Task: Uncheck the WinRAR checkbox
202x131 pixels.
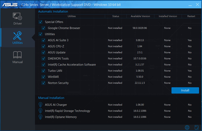Action: pyautogui.click(x=43, y=77)
